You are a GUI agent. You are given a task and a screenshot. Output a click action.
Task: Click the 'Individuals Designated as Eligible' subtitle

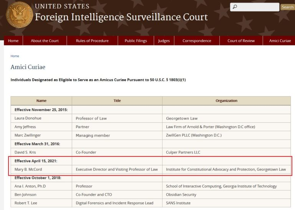98,80
